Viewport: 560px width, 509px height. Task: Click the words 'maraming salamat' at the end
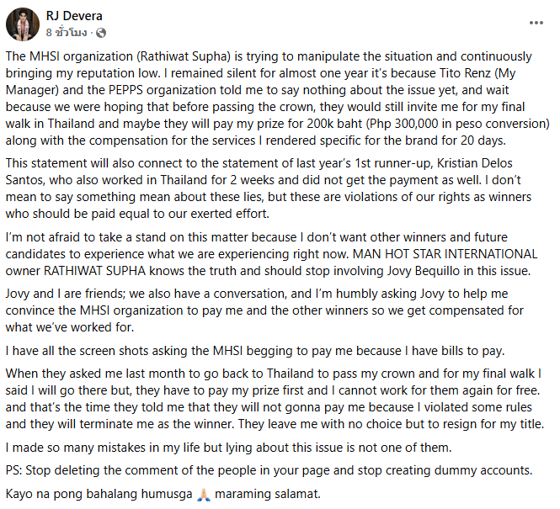tap(268, 495)
